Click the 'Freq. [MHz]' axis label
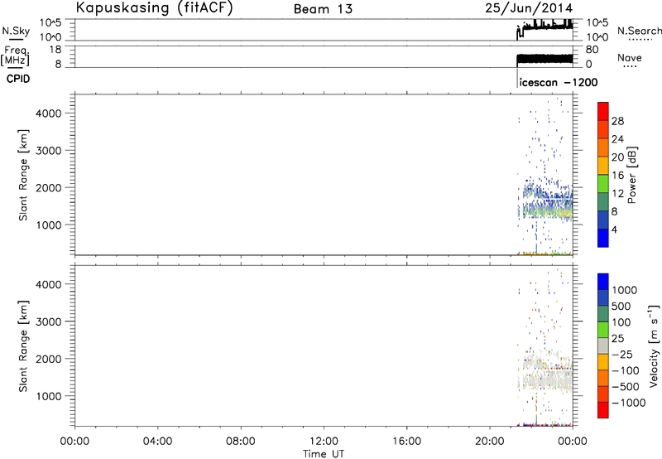This screenshot has height=459, width=662. point(16,56)
